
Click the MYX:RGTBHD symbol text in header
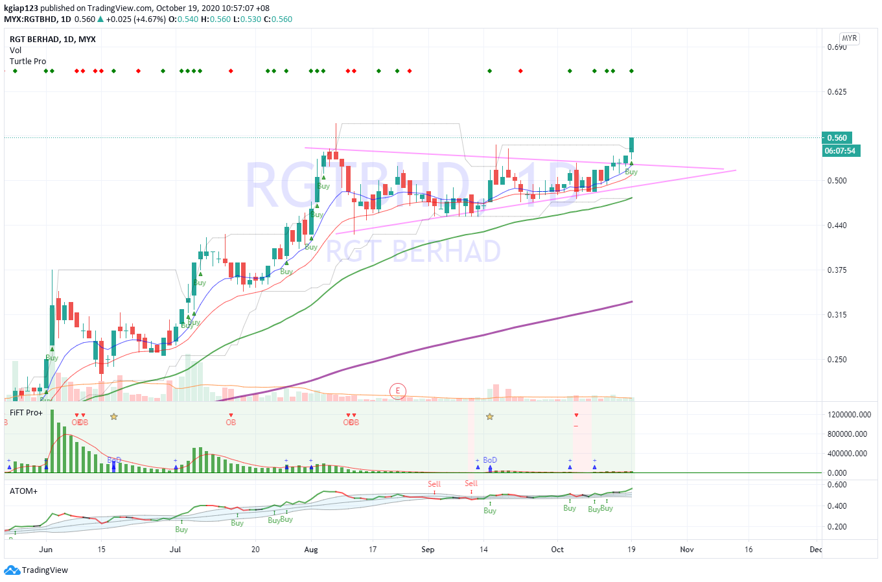tap(30, 19)
